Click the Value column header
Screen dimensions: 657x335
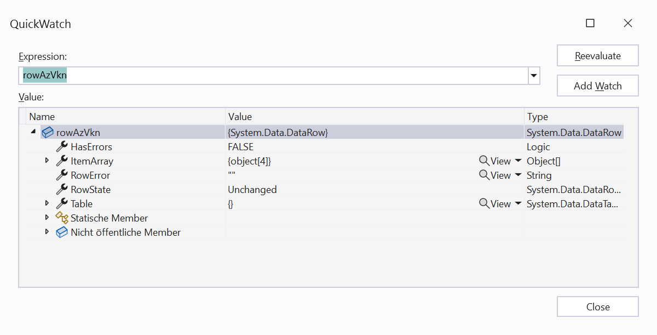pyautogui.click(x=374, y=116)
